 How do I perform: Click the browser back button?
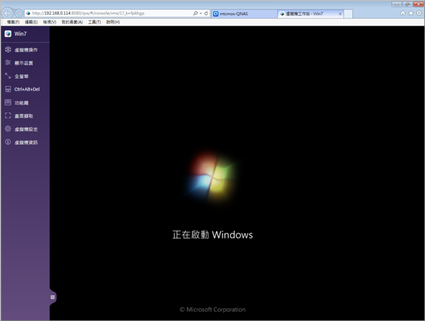[x=8, y=13]
